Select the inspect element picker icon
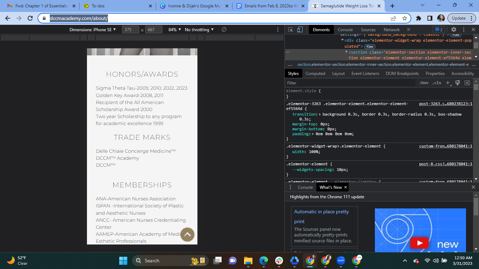Viewport: 479px width, 269px height. 290,30
